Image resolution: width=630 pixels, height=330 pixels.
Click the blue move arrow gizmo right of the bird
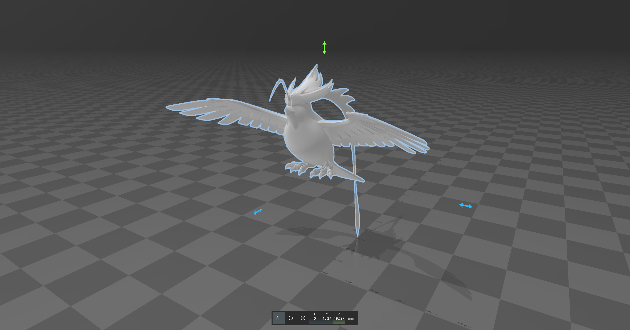[466, 206]
